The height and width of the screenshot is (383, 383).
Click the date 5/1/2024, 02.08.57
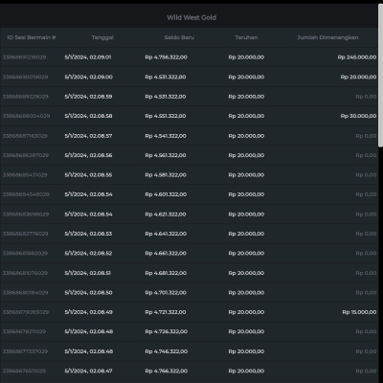pos(88,136)
